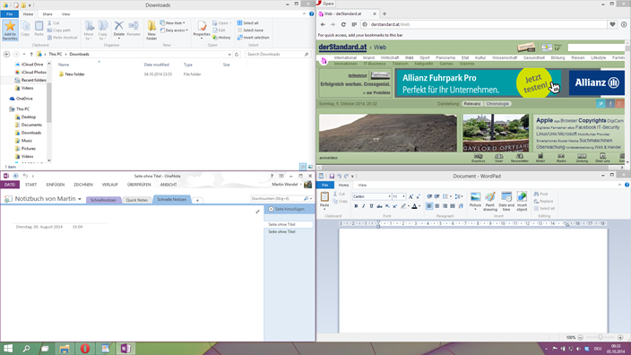
Task: Click Invert selection in Explorer ribbon
Action: pyautogui.click(x=253, y=38)
